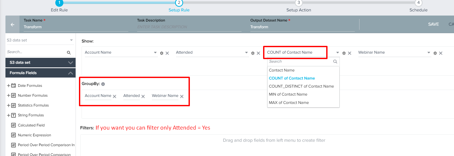
Task: Click magnifier icon in aggregation dropdown search
Action: click(x=335, y=61)
